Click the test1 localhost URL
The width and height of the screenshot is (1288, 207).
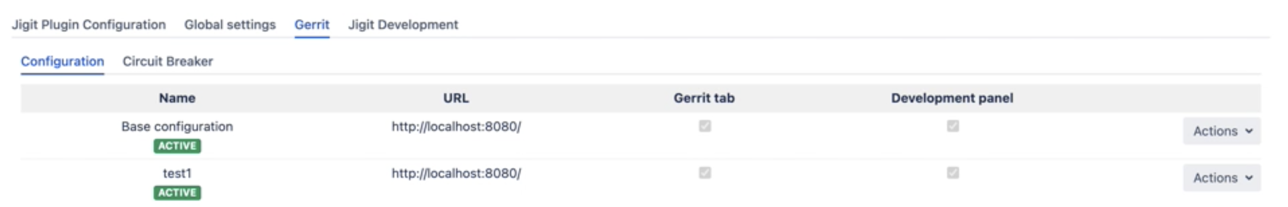(456, 174)
